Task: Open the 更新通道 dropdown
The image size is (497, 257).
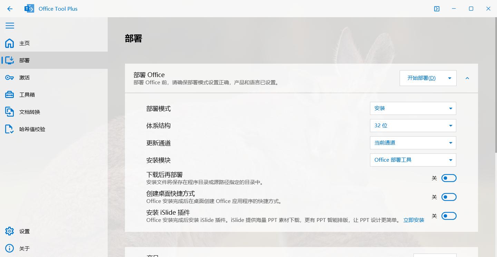Action: pos(413,142)
